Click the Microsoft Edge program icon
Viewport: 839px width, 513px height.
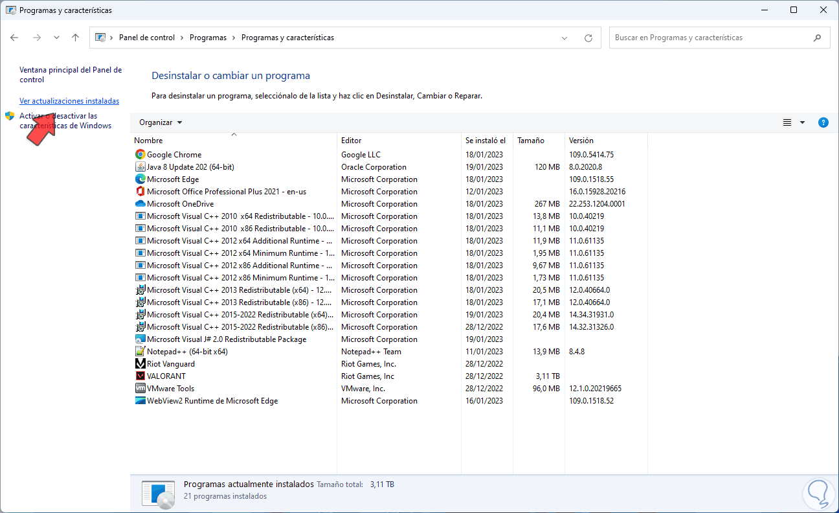coord(140,179)
